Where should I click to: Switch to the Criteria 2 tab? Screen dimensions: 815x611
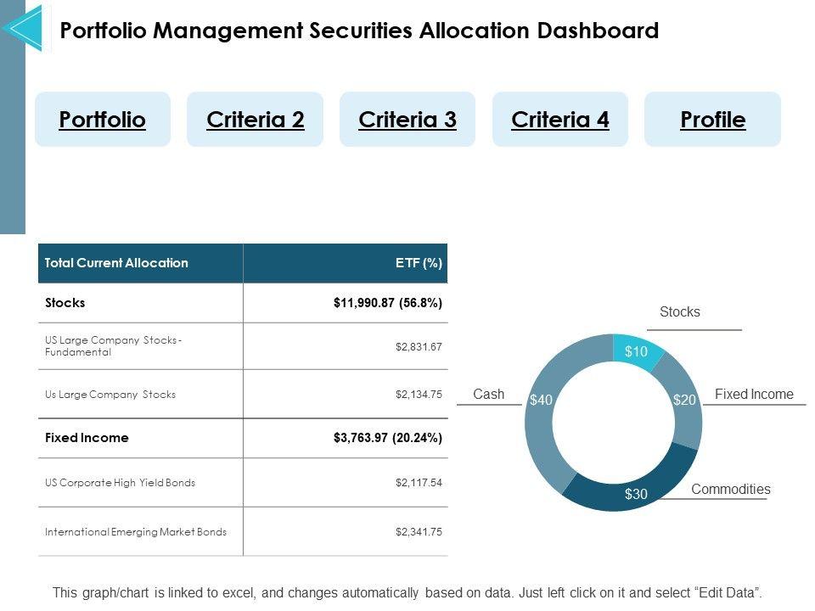coord(255,120)
